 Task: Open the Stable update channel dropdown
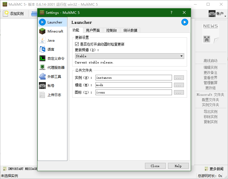coord(129,56)
